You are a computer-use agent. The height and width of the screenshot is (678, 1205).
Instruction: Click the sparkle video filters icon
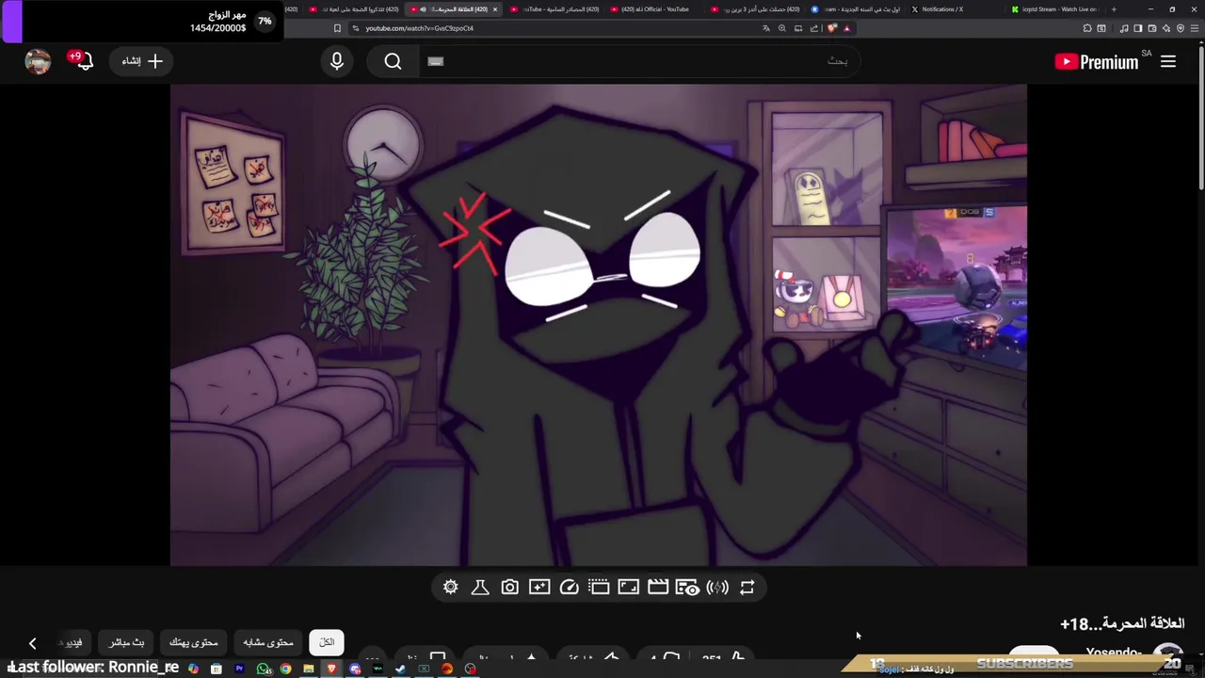pos(539,588)
